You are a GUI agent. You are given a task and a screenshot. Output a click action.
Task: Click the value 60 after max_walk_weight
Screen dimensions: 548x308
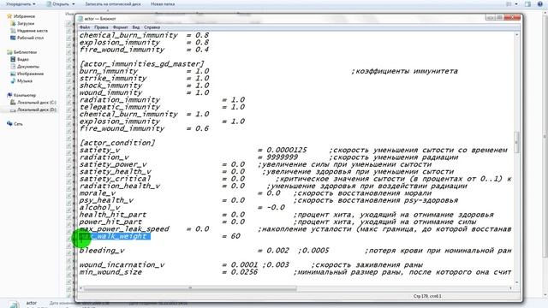pyautogui.click(x=235, y=236)
